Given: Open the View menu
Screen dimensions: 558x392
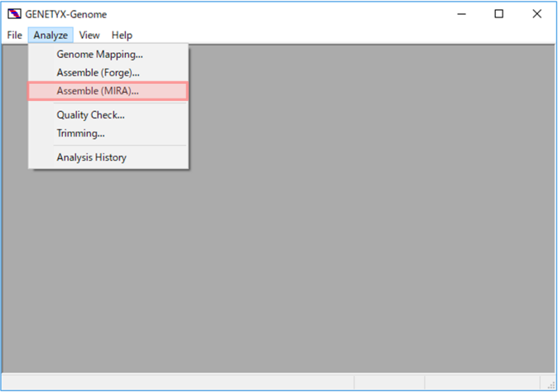Looking at the screenshot, I should click(89, 36).
